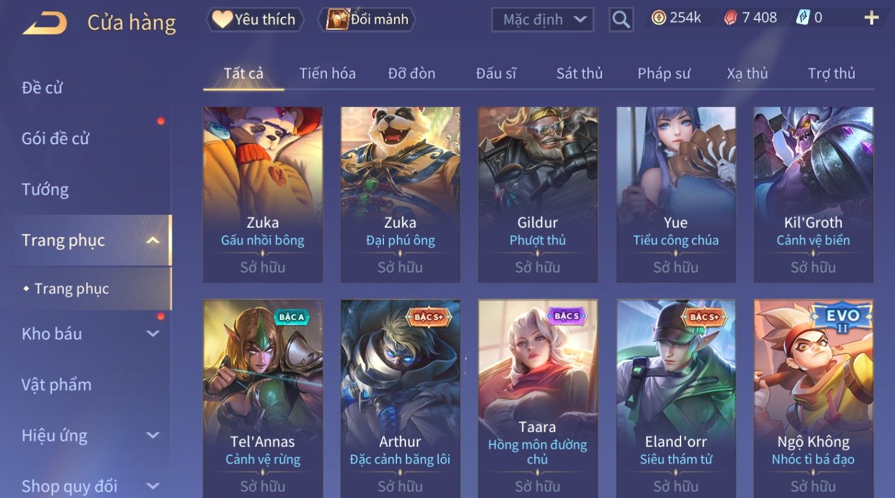Open Yêu thích heart favorites
This screenshot has height=498, width=895.
click(x=255, y=20)
